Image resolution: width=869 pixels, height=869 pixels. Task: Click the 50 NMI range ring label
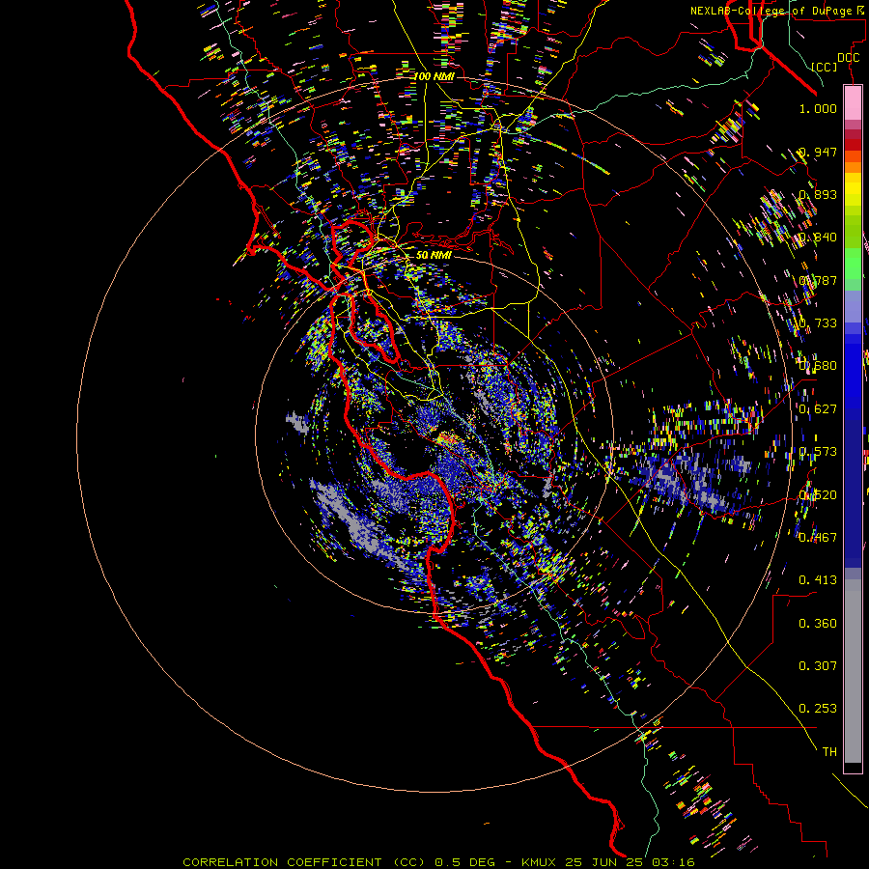coord(434,255)
